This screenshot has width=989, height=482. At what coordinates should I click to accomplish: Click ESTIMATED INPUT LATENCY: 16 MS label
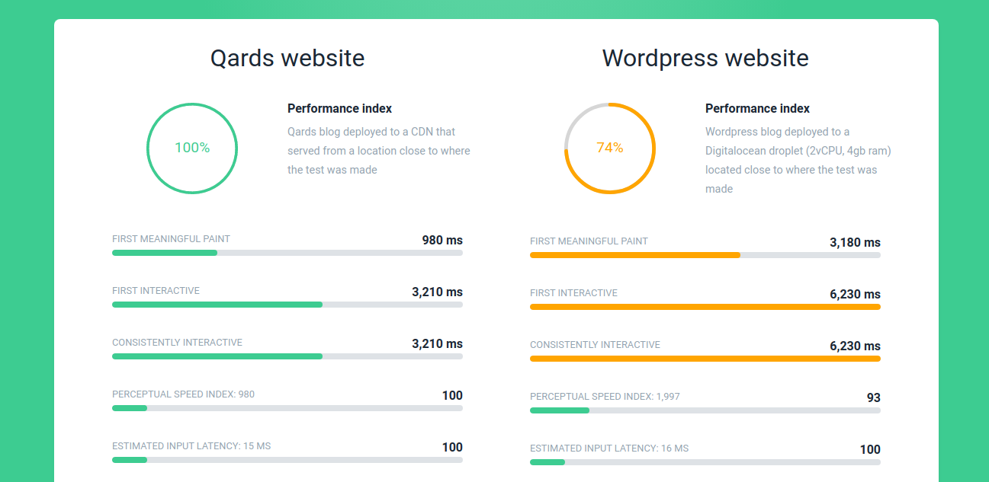[x=609, y=448]
